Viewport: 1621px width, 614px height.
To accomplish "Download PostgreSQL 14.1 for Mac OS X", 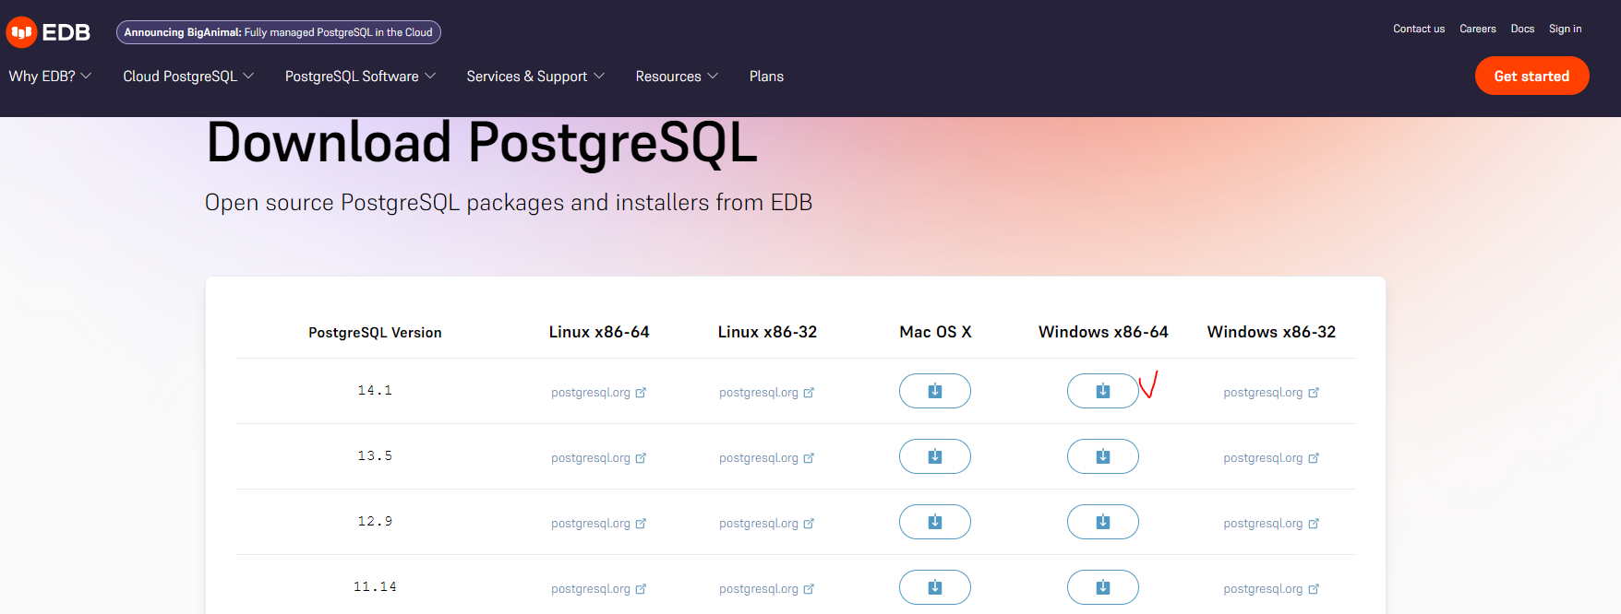I will click(934, 391).
